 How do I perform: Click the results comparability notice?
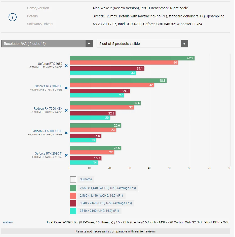(x=116, y=231)
